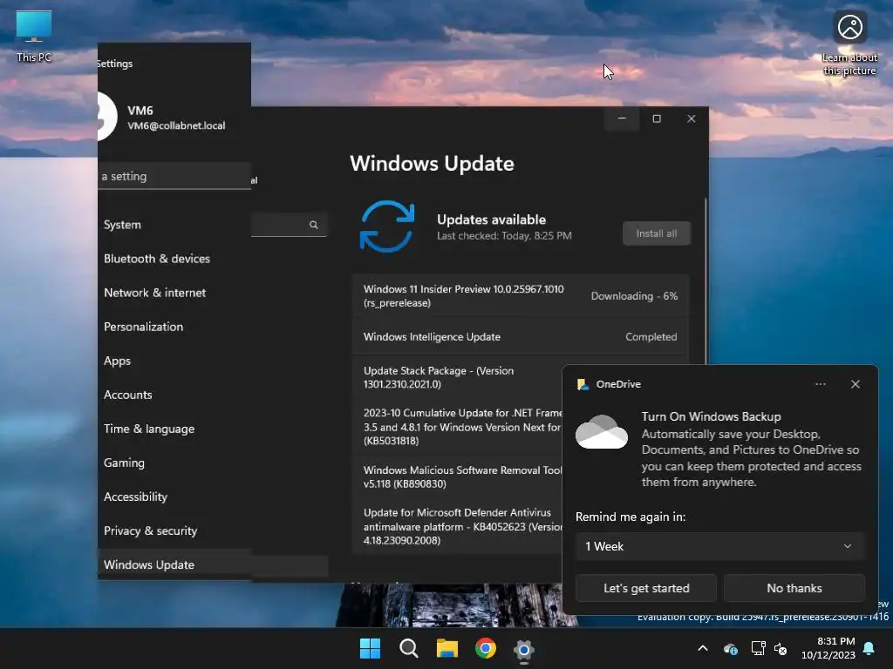The image size is (893, 669).
Task: Click the VM6 account avatar
Action: tap(107, 116)
